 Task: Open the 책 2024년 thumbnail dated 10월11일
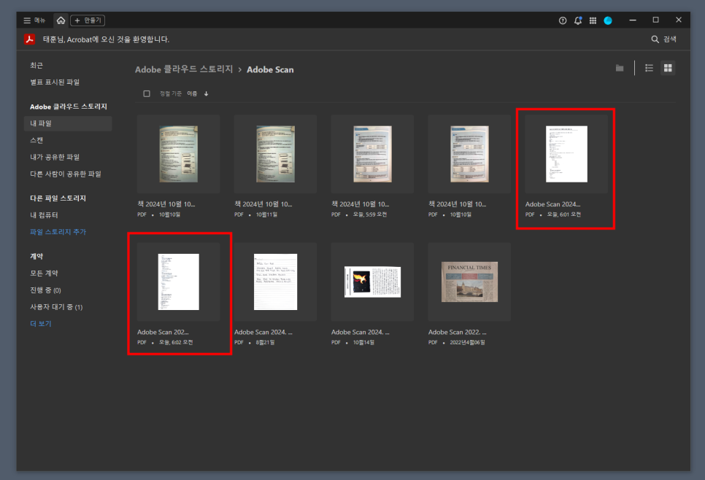tap(275, 154)
